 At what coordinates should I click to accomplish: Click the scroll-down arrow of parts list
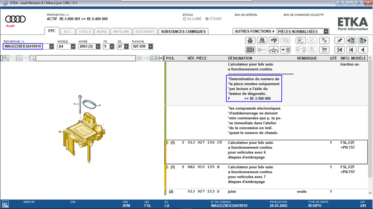pos(370,193)
